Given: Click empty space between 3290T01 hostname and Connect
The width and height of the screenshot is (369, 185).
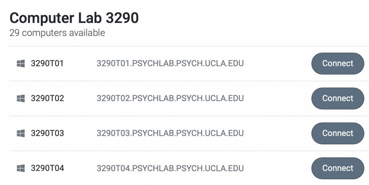Looking at the screenshot, I should pos(278,64).
